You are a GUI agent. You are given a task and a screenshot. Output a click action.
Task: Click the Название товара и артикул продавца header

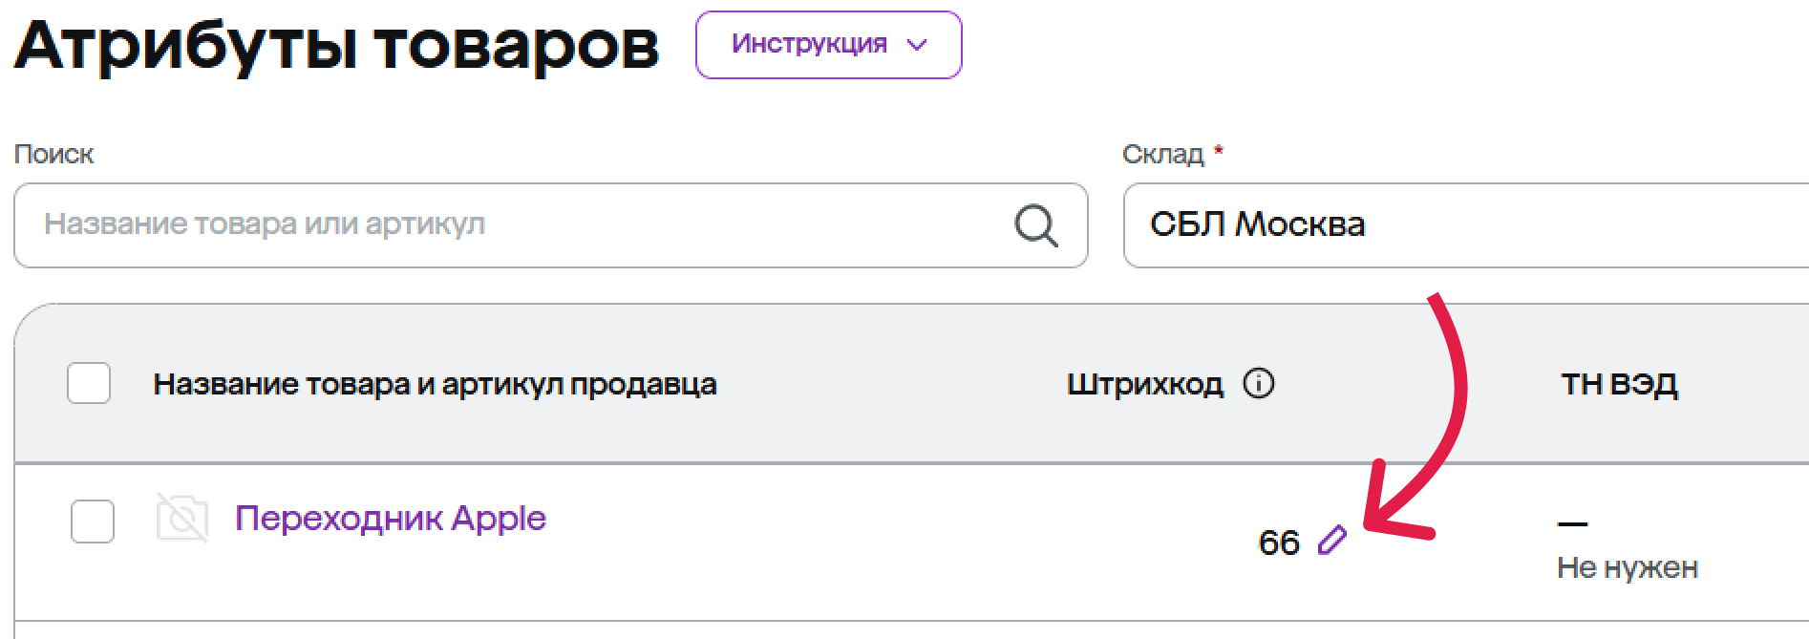coord(435,384)
